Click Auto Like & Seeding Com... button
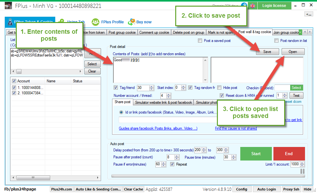 [98, 189]
